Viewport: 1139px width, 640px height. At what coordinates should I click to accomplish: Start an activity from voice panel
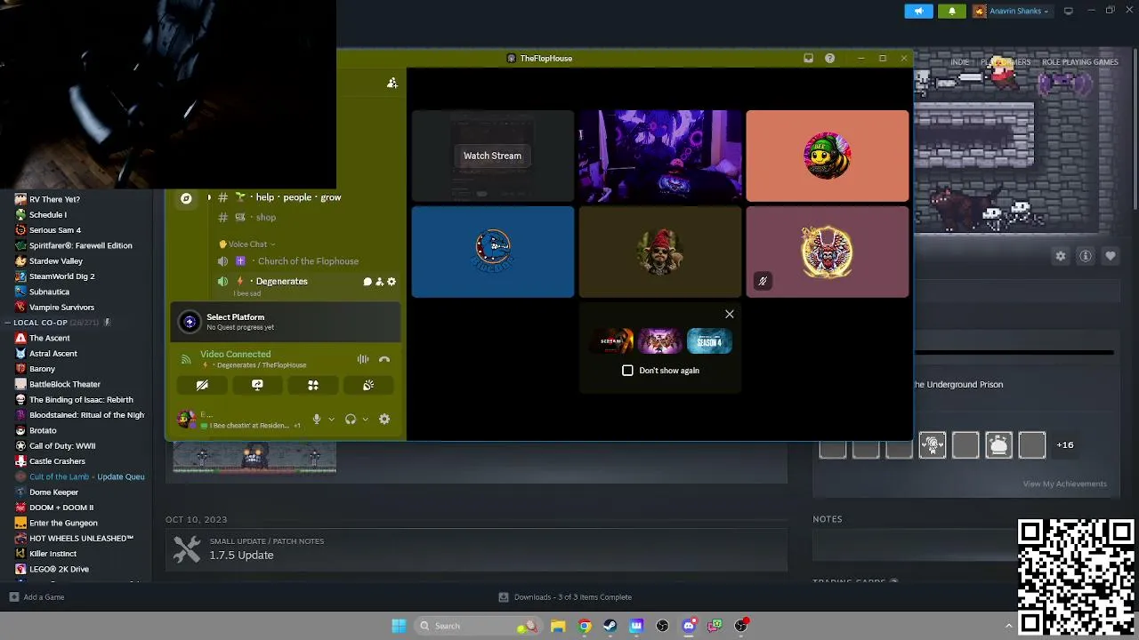(x=313, y=385)
